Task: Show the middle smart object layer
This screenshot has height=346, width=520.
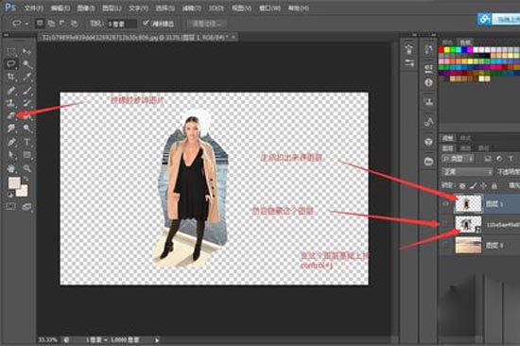Action: tap(446, 224)
